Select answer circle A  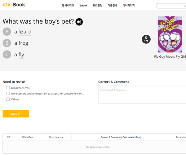coord(7,32)
